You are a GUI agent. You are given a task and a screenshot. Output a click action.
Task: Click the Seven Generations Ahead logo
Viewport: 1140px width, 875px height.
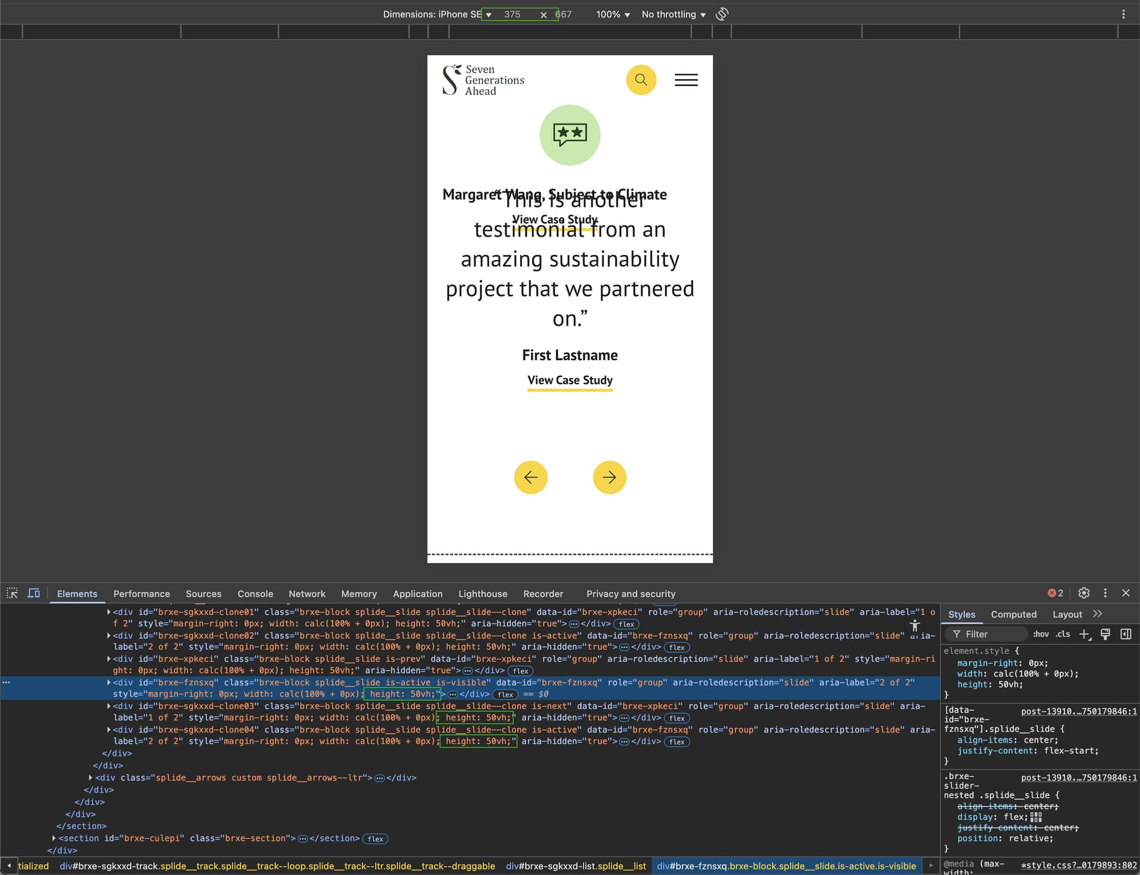tap(483, 80)
